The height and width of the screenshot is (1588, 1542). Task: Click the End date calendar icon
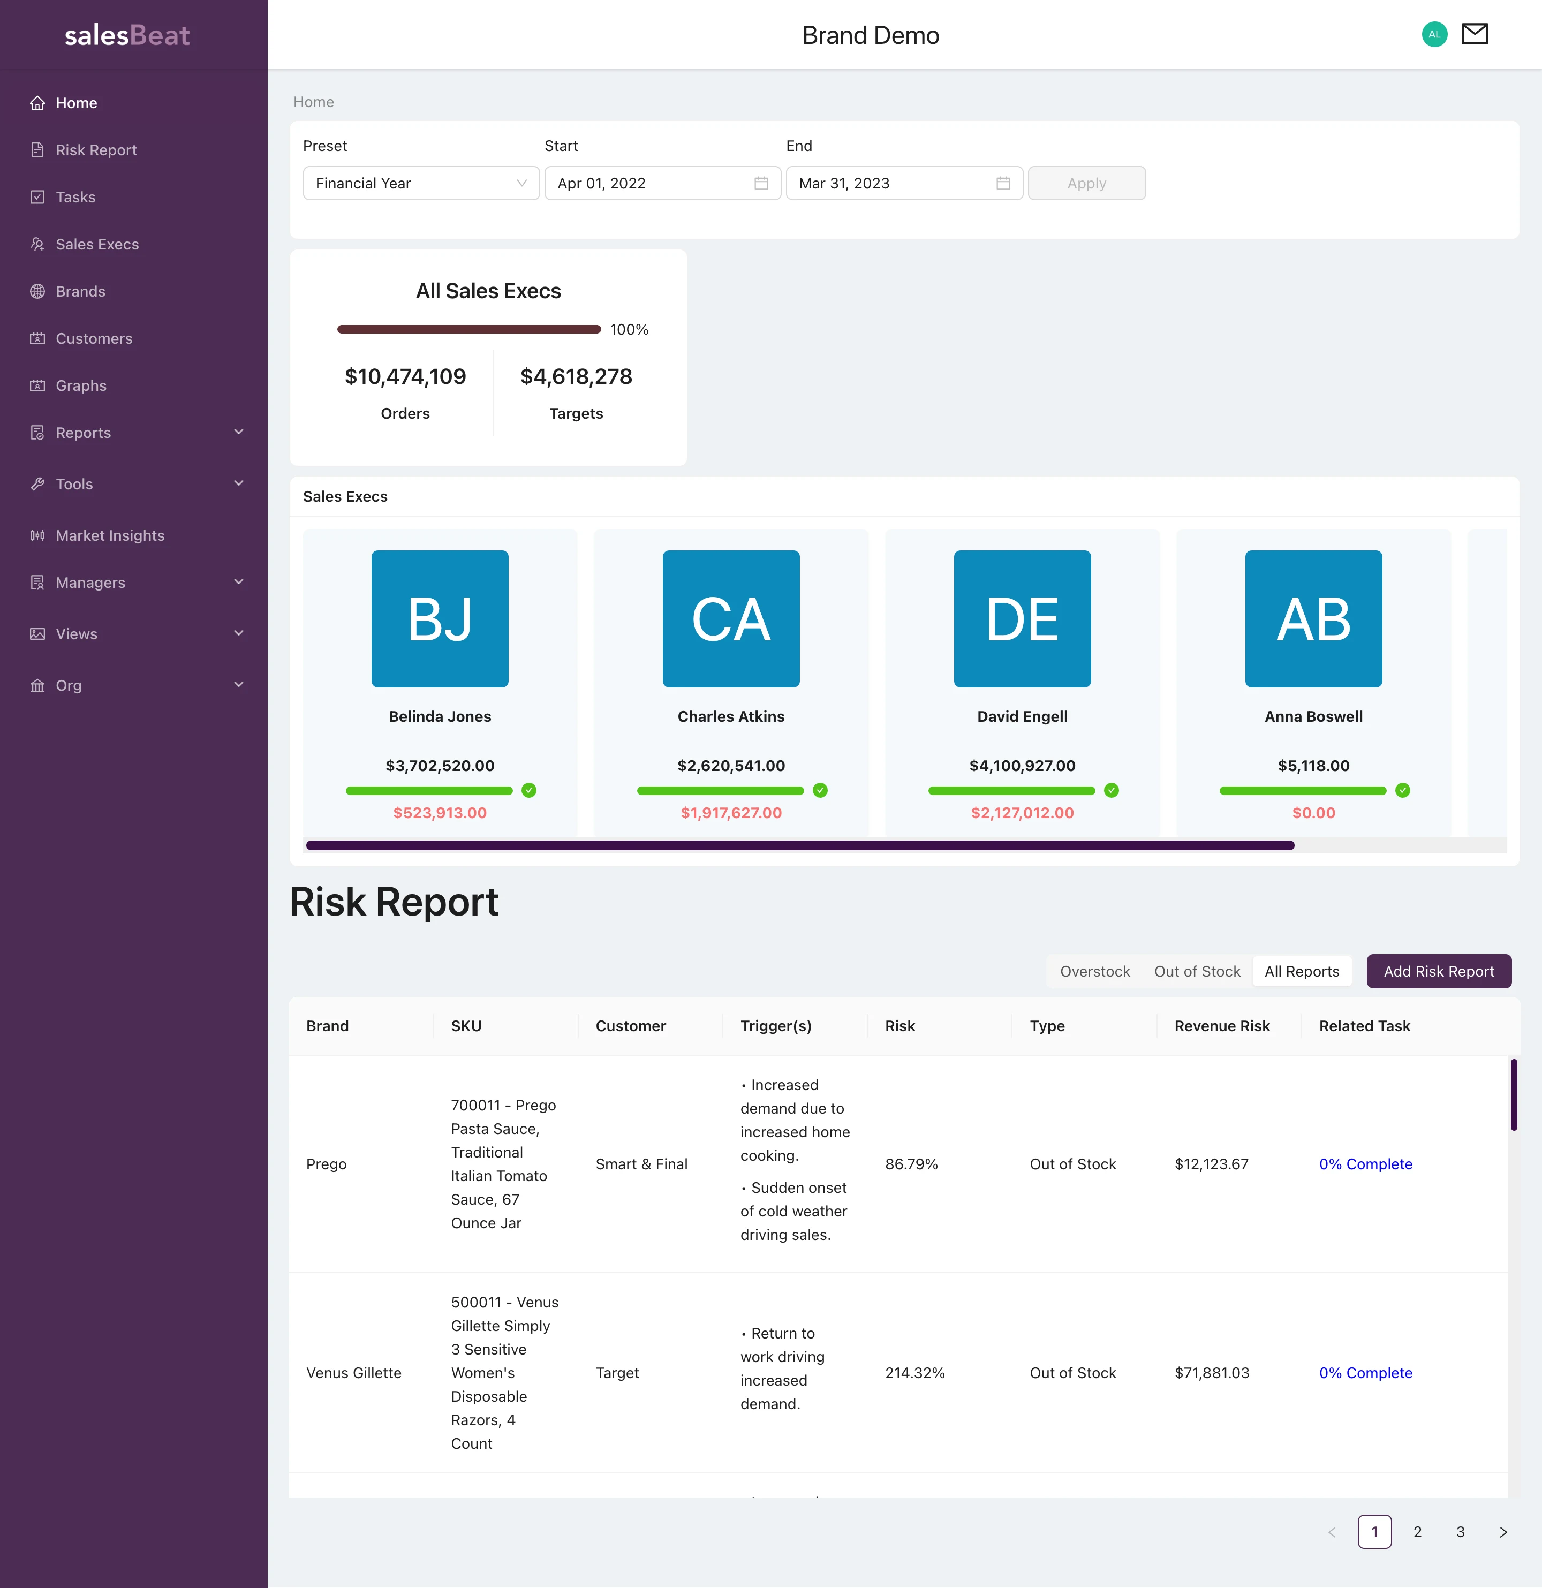[x=1002, y=183]
